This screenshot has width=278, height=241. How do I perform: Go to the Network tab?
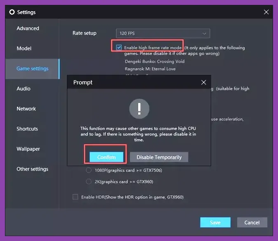pyautogui.click(x=26, y=109)
